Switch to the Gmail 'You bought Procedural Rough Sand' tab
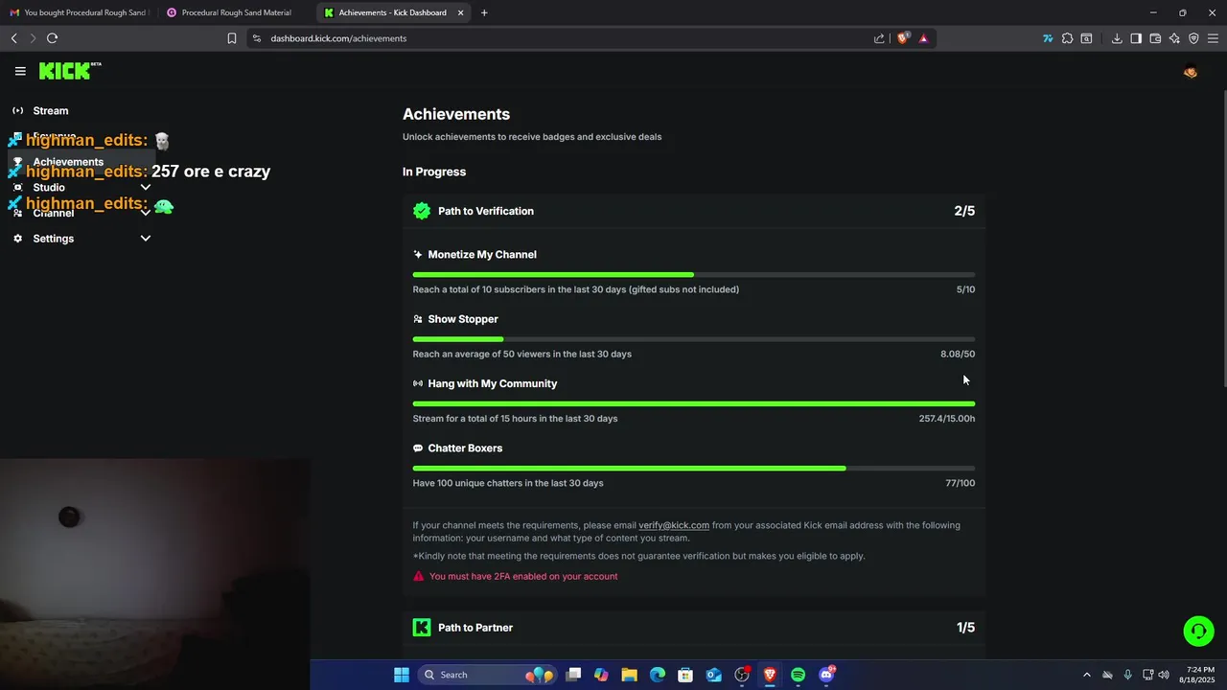The image size is (1227, 690). 79,12
